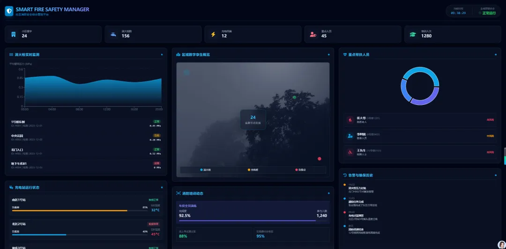The image size is (506, 249).
Task: Click the 0.52 MPa reading for 北门入口
Action: (155, 154)
